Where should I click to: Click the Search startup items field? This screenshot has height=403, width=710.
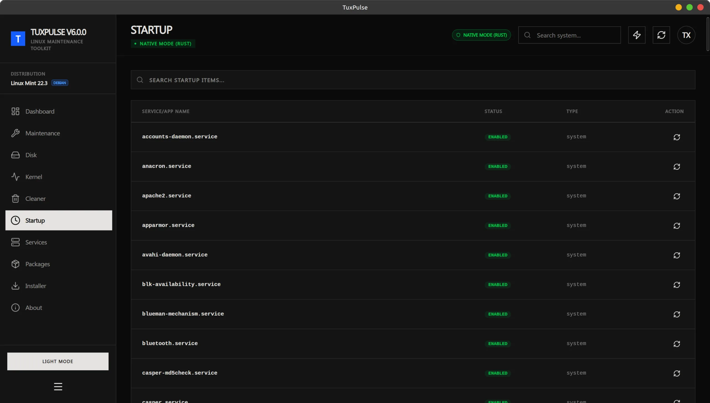pyautogui.click(x=413, y=80)
